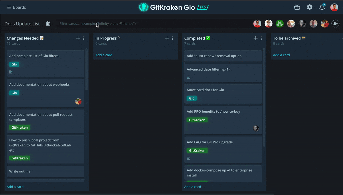Open card Add documentation about webhooks
Screen dimensions: 343x195
point(45,93)
